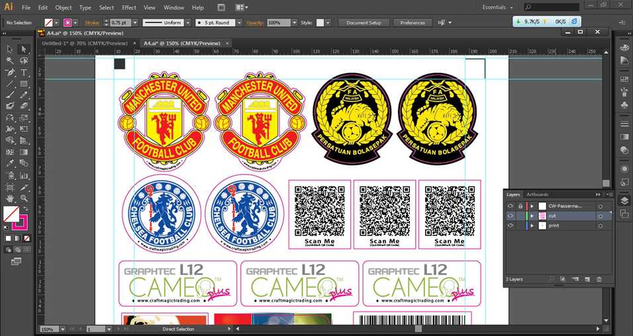Click the Document Setup button
This screenshot has height=336, width=633.
coord(364,23)
